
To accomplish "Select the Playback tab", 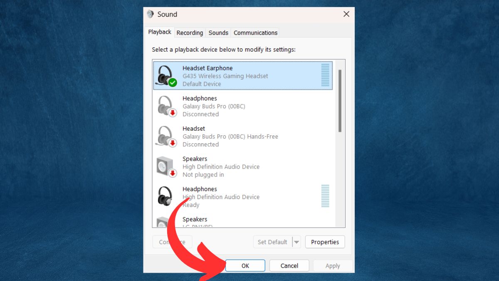I will (x=160, y=32).
